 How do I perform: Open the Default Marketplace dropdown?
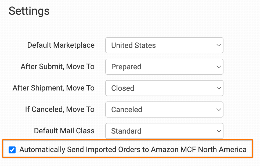point(164,45)
